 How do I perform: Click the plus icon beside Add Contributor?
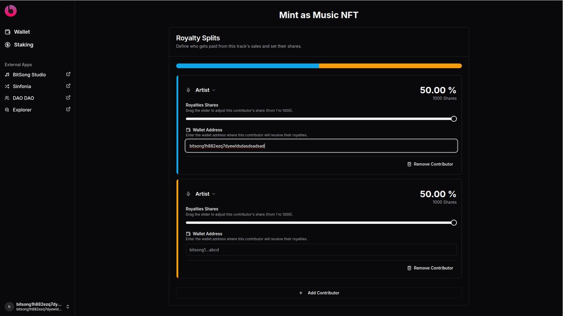301,293
